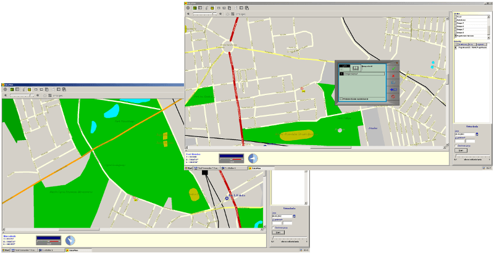Select green map view icon, lower-left window
494x253 pixels.
click(x=12, y=89)
